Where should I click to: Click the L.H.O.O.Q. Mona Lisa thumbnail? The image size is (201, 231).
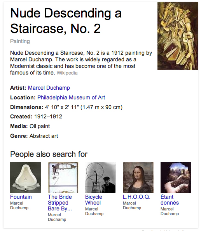click(138, 177)
